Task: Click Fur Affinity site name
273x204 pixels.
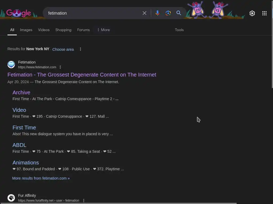Action: (27, 195)
